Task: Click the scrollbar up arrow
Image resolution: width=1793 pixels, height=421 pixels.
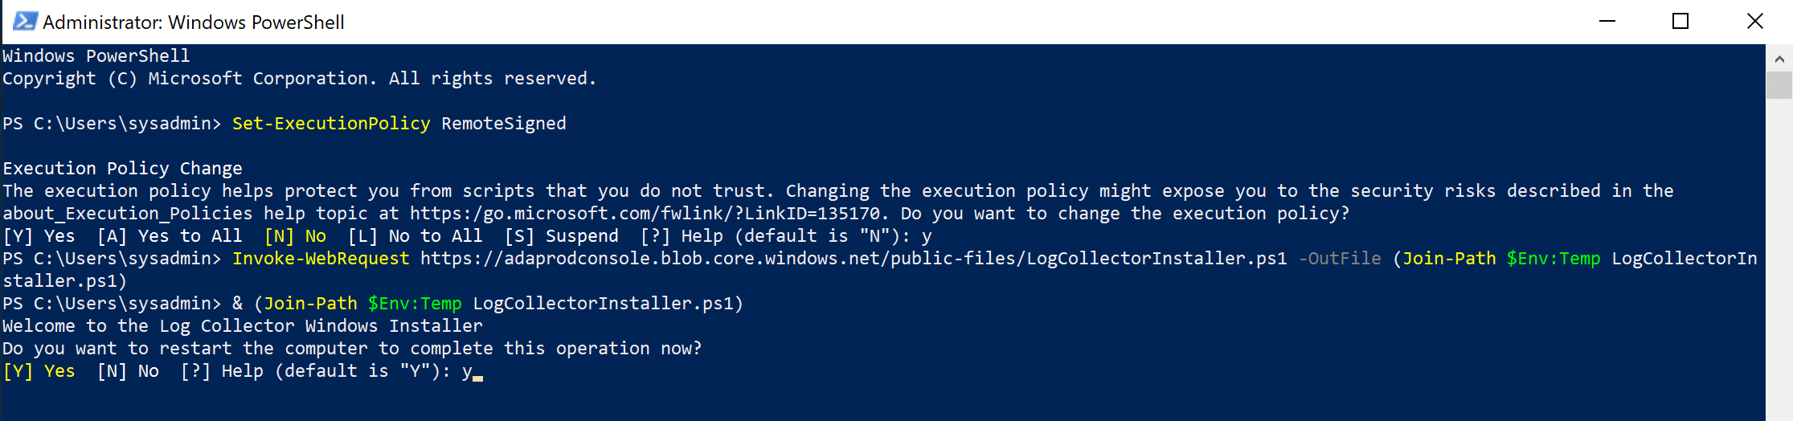Action: 1779,59
